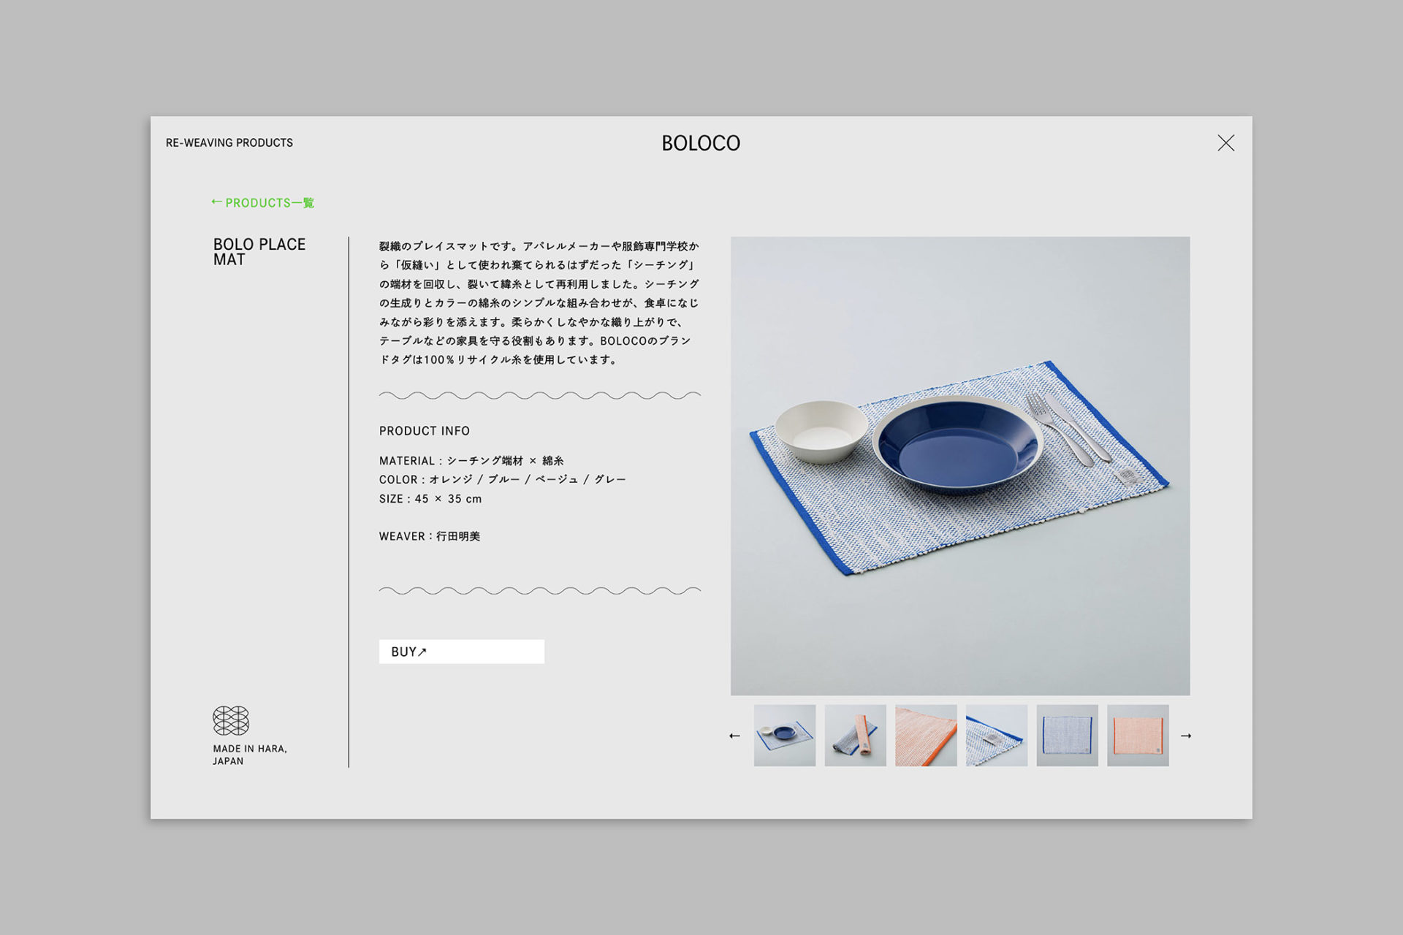The width and height of the screenshot is (1403, 935).
Task: Click the woven circle Hara logo icon
Action: coord(231,720)
